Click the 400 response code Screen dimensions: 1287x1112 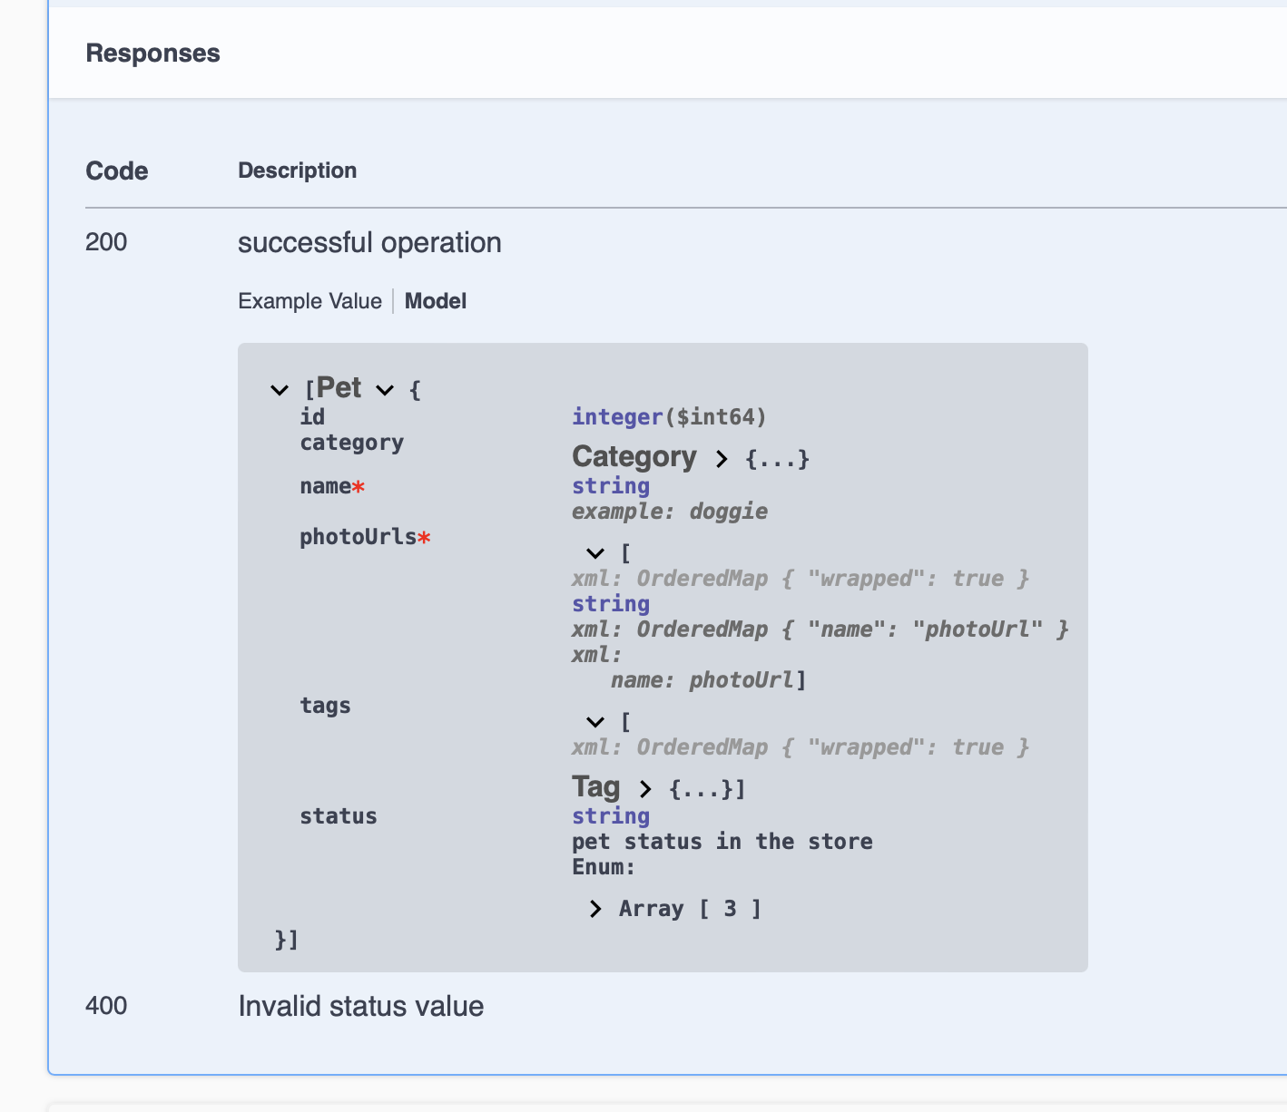[106, 1006]
